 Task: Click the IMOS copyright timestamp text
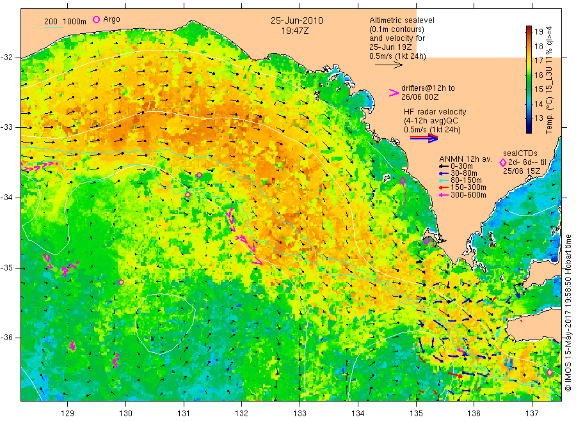point(568,313)
